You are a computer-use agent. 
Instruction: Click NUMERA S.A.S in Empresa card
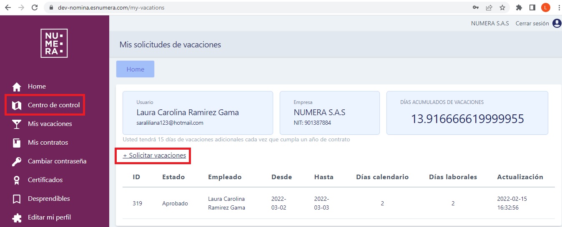(x=319, y=113)
